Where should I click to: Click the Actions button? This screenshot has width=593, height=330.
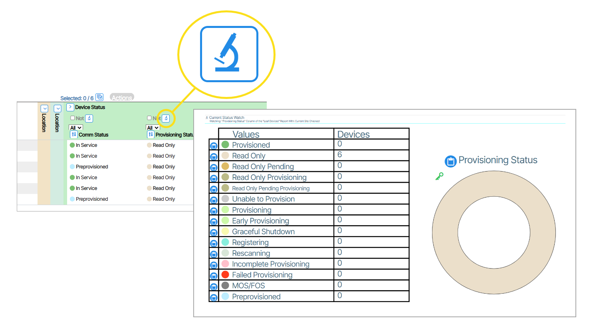(122, 98)
